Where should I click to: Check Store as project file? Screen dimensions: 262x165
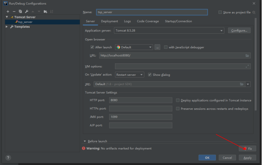pyautogui.click(x=220, y=12)
